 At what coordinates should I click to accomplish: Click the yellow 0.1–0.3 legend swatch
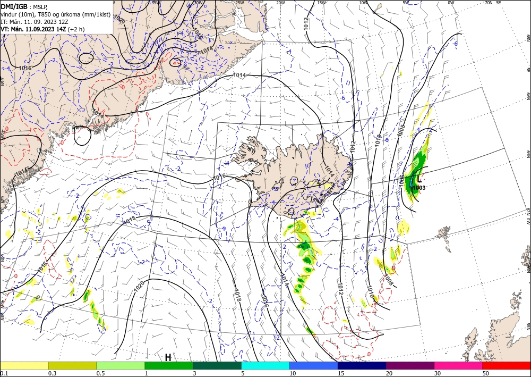[x=24, y=365]
